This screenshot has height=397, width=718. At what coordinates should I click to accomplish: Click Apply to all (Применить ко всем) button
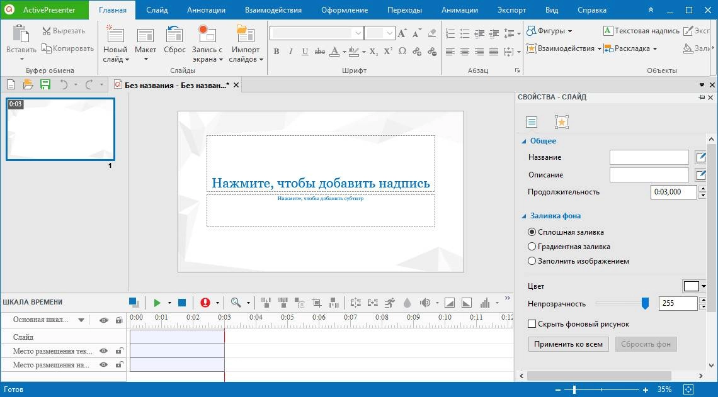[568, 344]
